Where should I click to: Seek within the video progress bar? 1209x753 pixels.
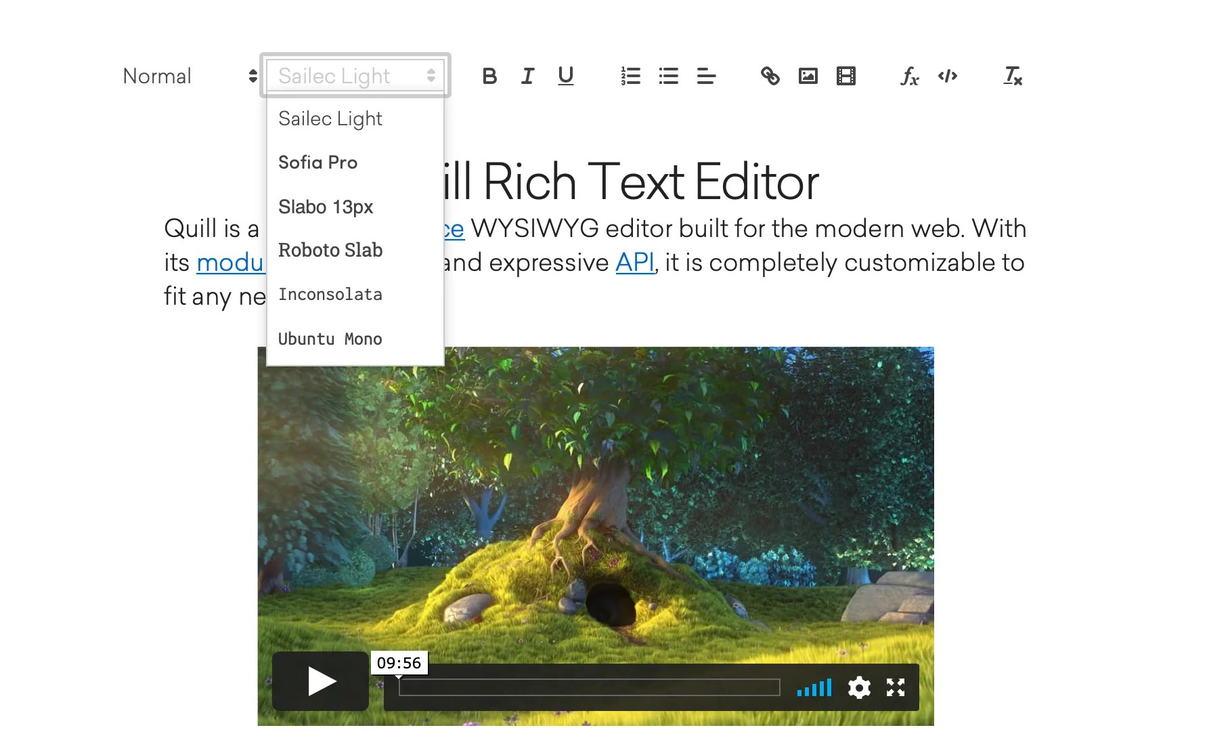[x=590, y=687]
